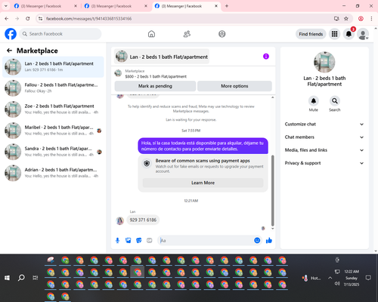Open the Windows notification center icon
The height and width of the screenshot is (302, 378).
coord(368,278)
